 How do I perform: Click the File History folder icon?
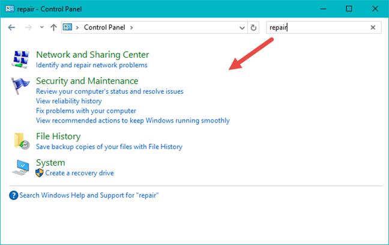pyautogui.click(x=20, y=141)
